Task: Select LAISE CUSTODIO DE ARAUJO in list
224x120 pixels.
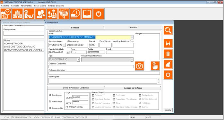Action: [24, 47]
